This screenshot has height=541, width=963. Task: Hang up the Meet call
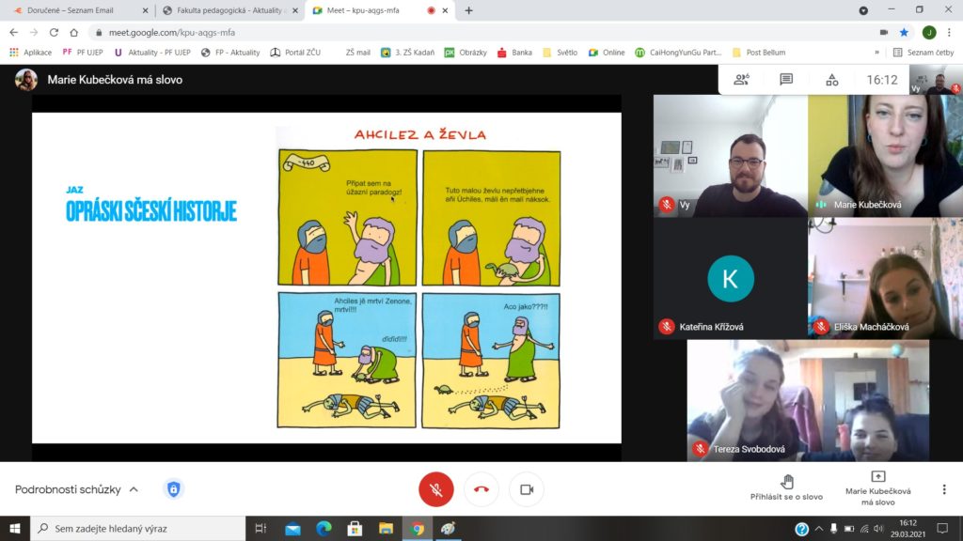(481, 489)
